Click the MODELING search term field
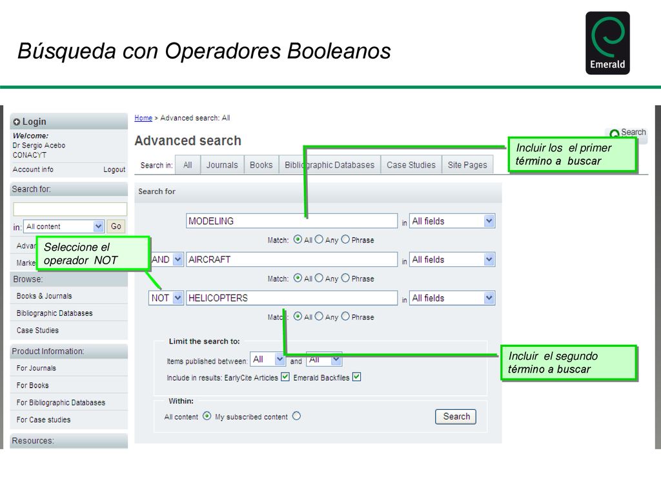 pos(292,221)
